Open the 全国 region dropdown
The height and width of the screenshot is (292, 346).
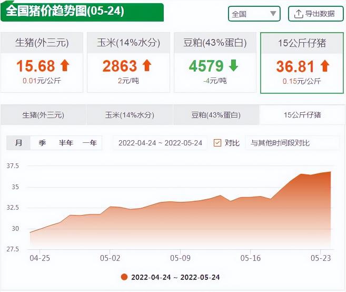pos(254,14)
